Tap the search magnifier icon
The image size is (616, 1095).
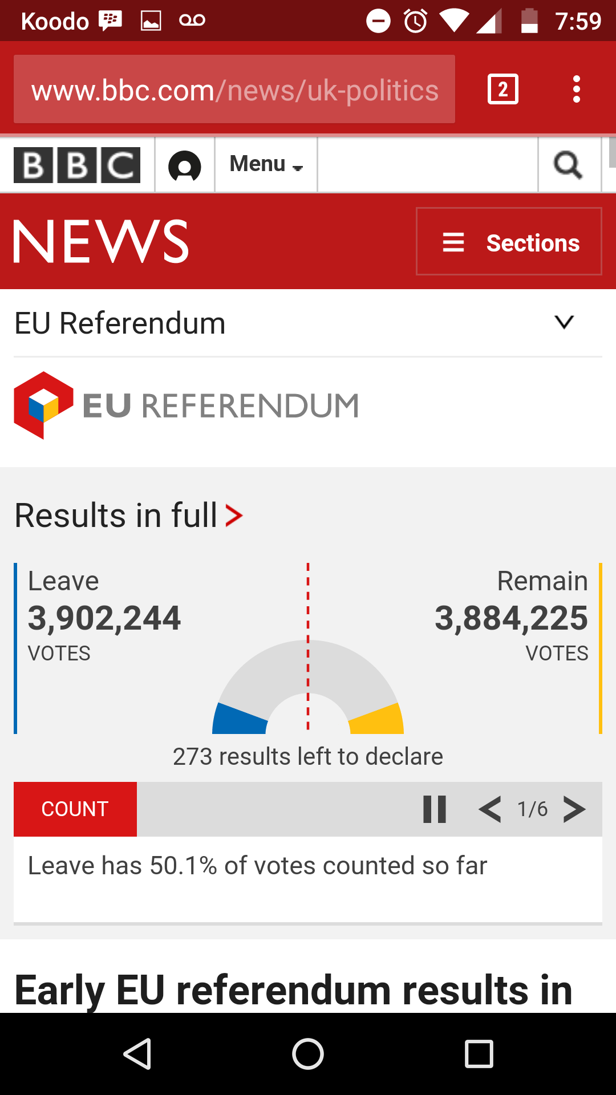coord(568,165)
